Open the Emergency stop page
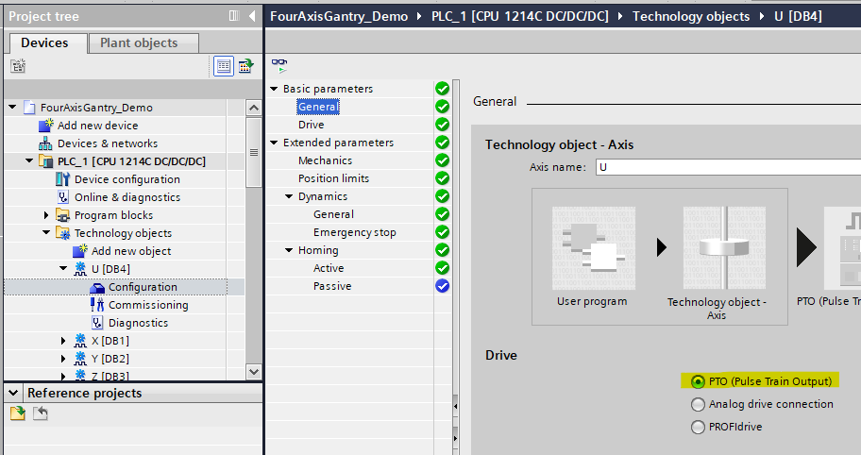 [355, 232]
